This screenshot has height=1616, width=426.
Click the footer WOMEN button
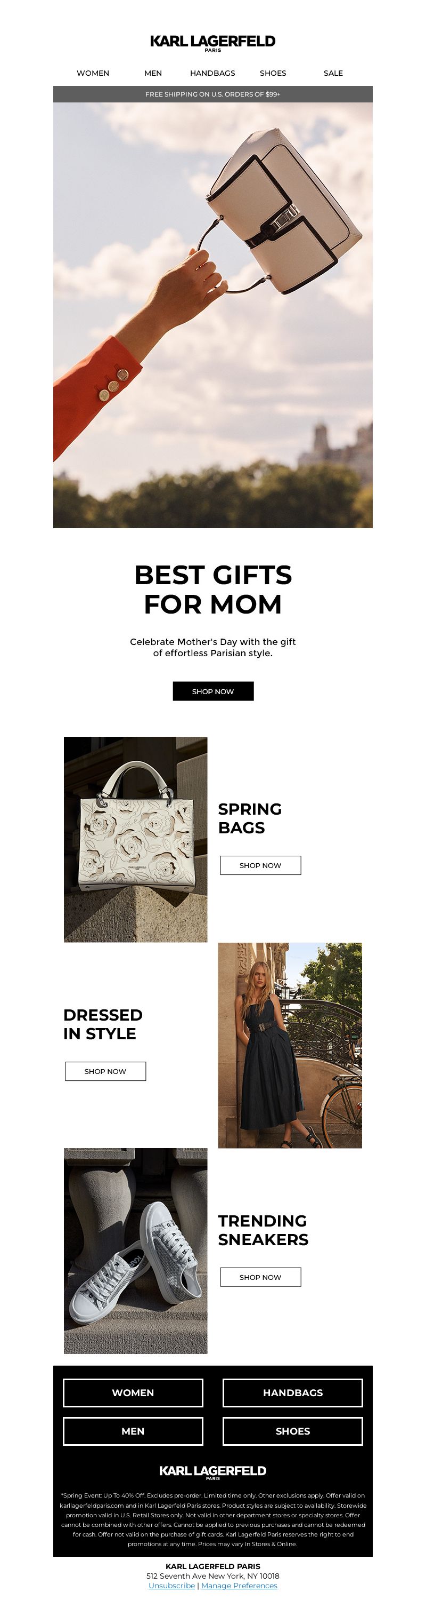tap(133, 1392)
